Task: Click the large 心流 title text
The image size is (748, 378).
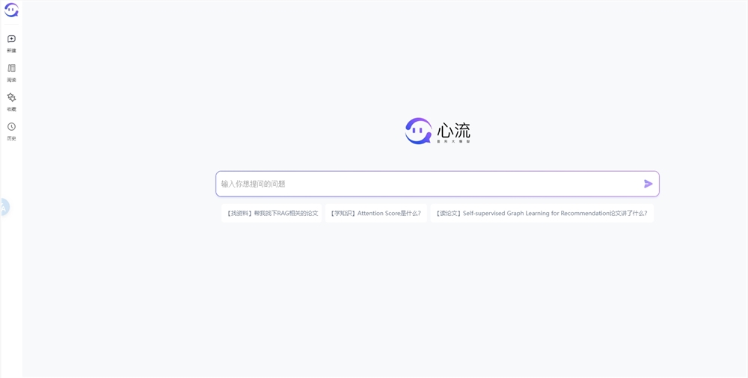Action: pyautogui.click(x=453, y=130)
